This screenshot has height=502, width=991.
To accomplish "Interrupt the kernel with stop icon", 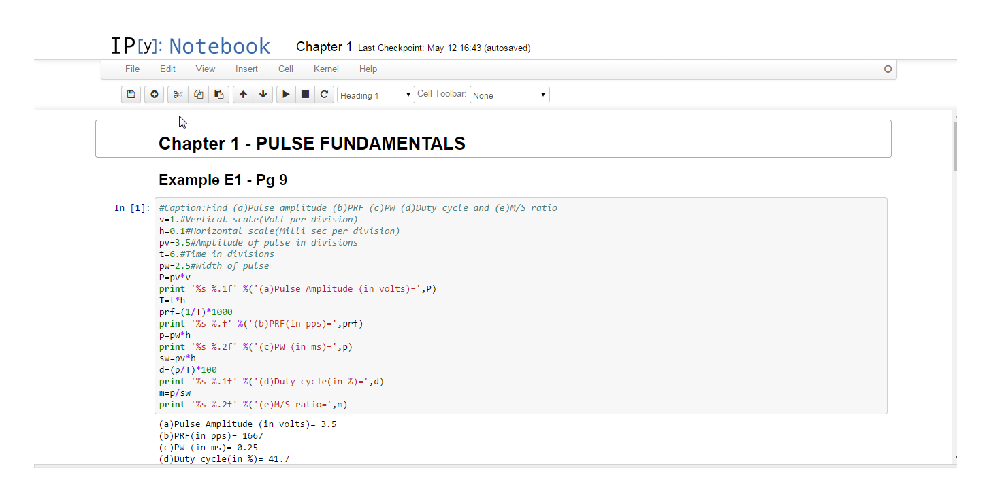I will pyautogui.click(x=306, y=95).
